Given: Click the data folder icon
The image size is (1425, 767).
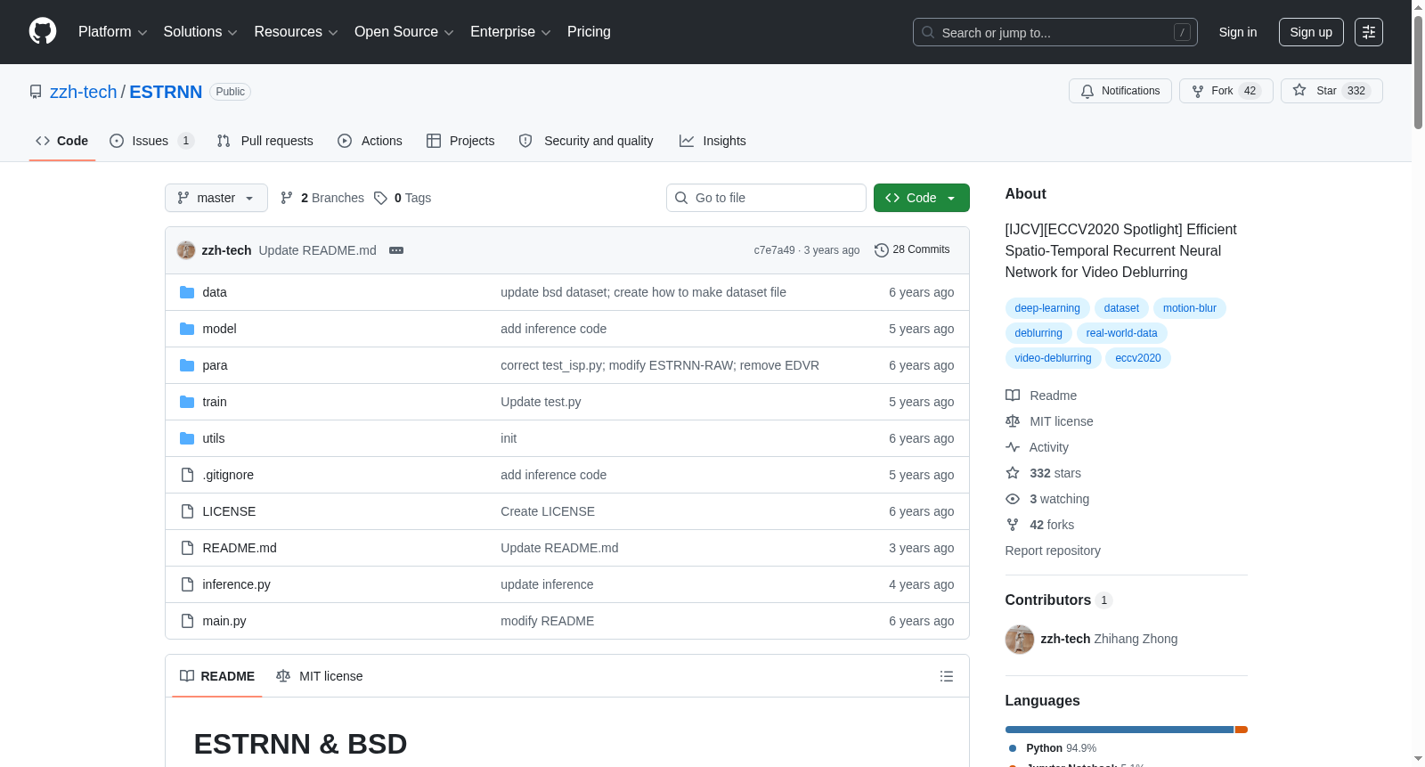Looking at the screenshot, I should coord(187,292).
